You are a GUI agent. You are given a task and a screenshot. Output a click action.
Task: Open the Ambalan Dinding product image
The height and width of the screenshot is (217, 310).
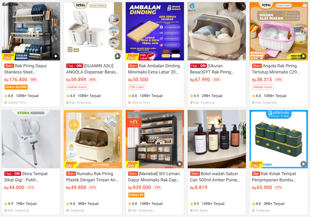[155, 31]
